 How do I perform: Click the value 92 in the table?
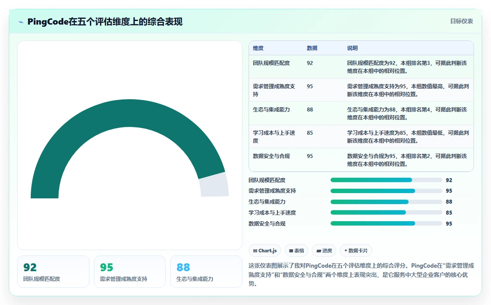310,63
